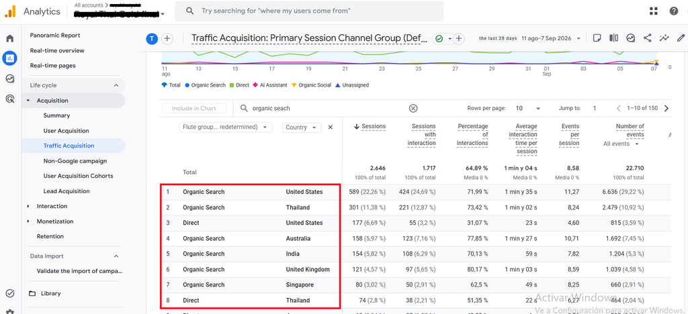Expand the Interaction section
The image size is (688, 314).
click(x=28, y=206)
